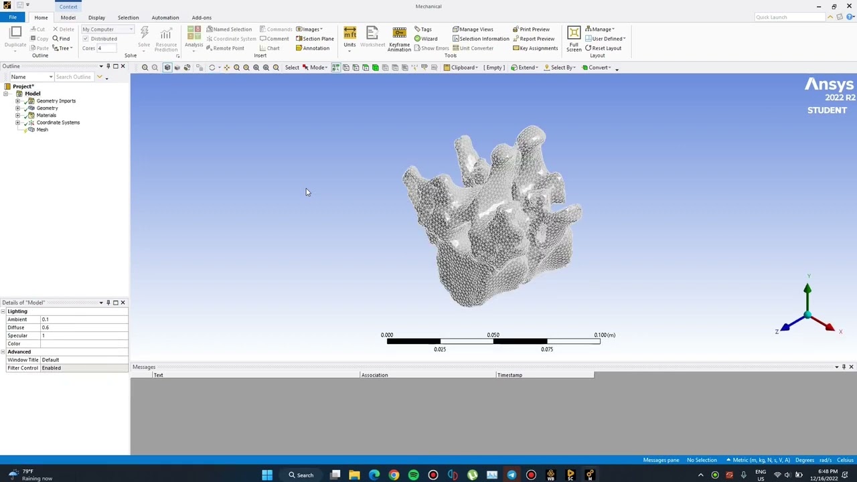Switch to the Add-ons ribbon tab

click(x=202, y=17)
